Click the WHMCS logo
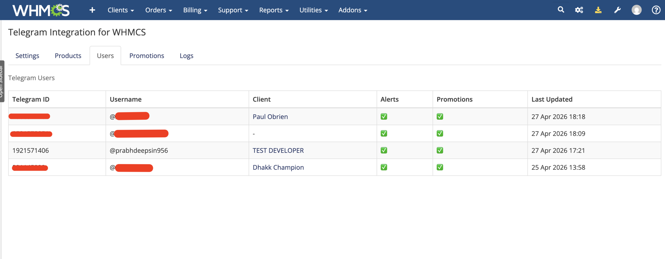The height and width of the screenshot is (259, 665). [41, 10]
